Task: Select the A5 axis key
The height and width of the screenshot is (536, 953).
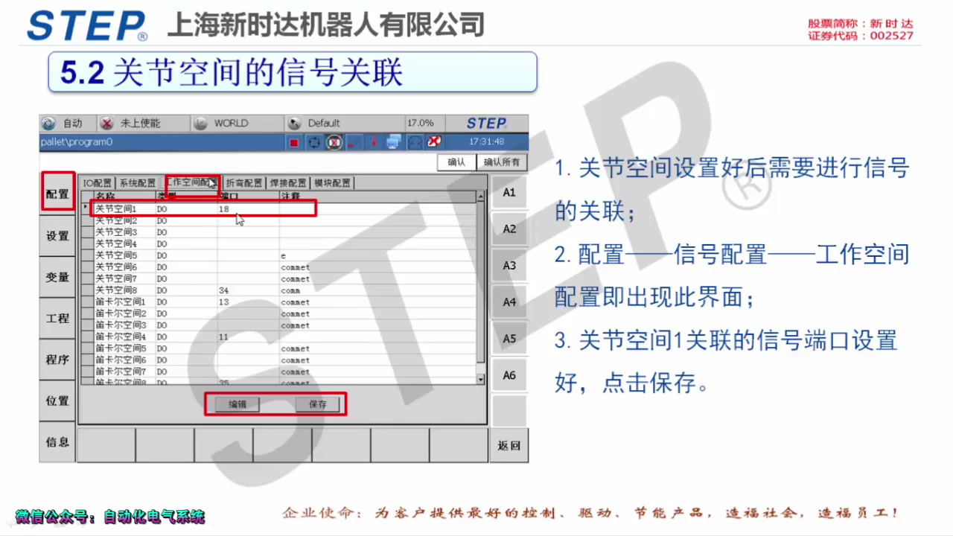Action: [509, 339]
